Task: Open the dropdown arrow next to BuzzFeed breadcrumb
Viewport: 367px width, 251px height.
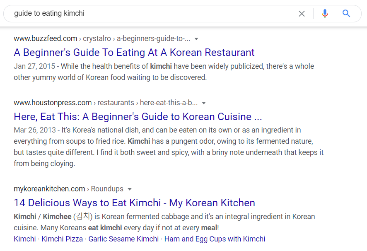Action: coord(196,38)
